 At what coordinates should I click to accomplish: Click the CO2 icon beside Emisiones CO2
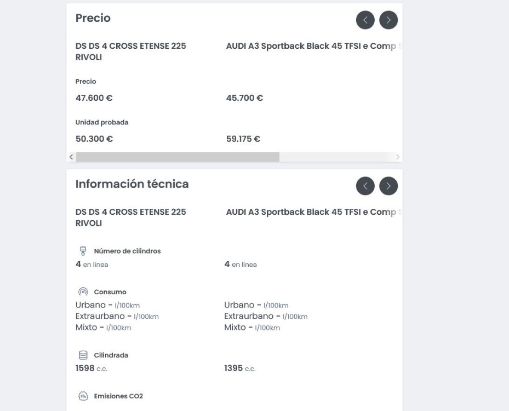click(x=83, y=396)
